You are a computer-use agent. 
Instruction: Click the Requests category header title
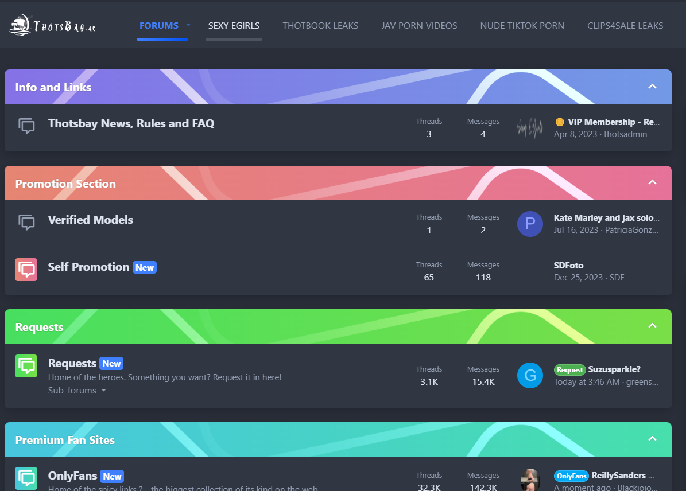(40, 327)
